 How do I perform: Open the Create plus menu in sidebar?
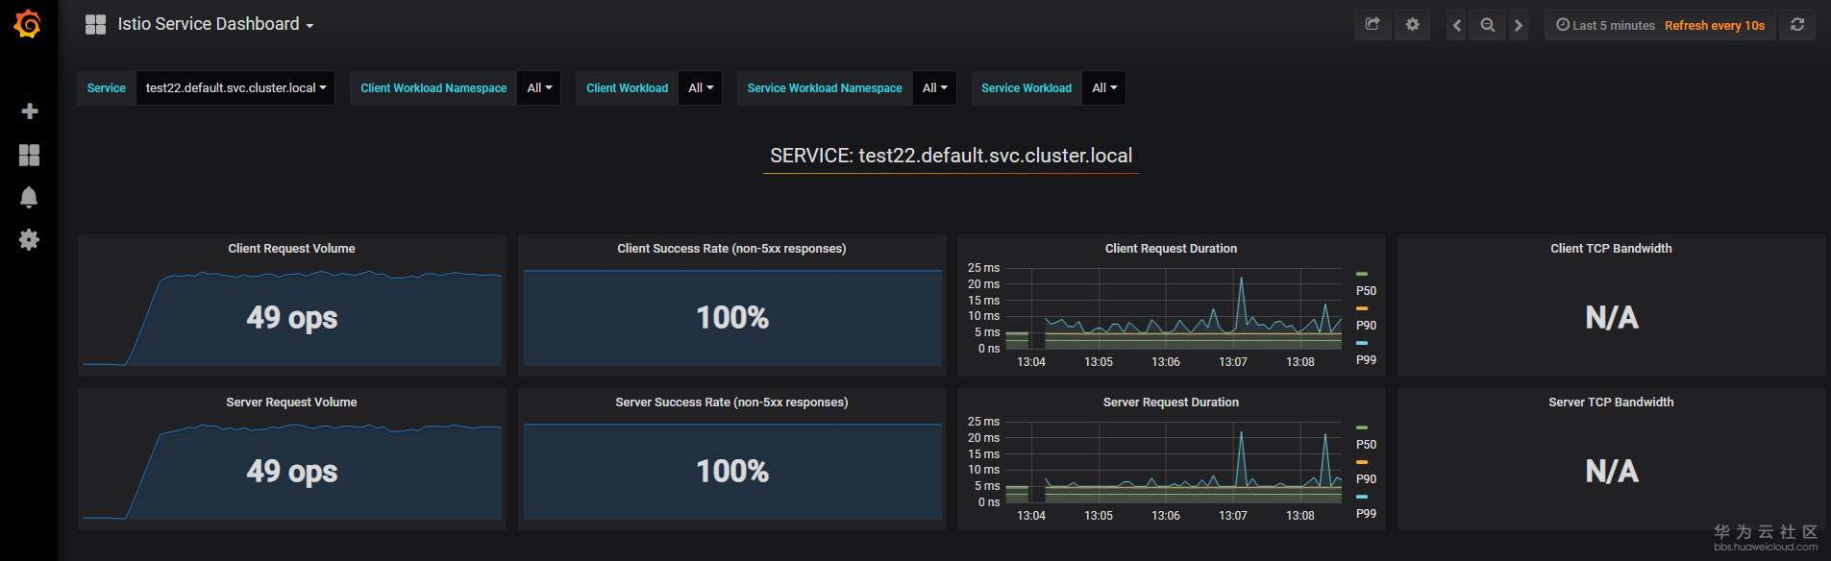coord(29,111)
